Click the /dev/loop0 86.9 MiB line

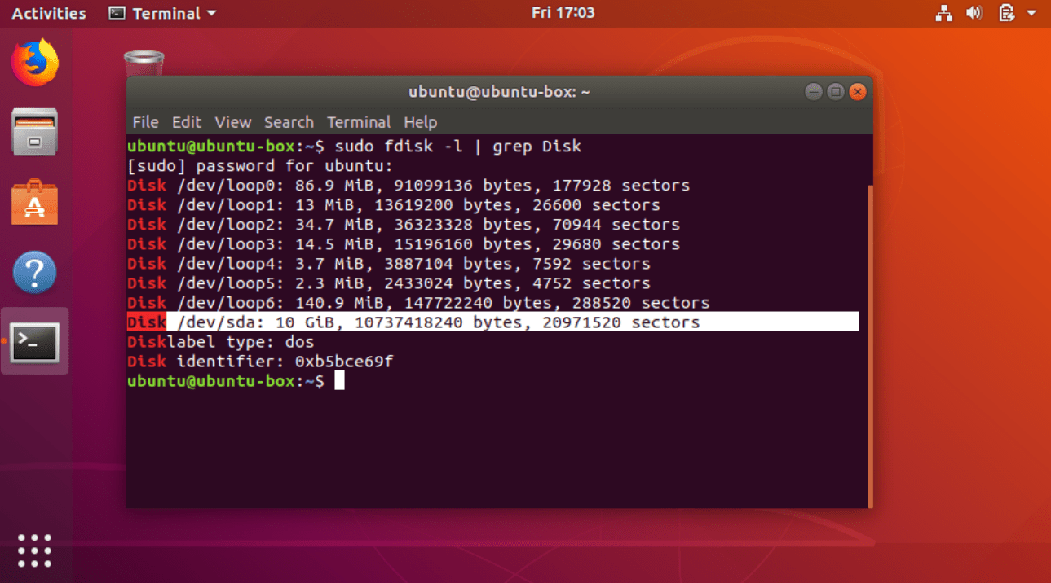click(408, 186)
